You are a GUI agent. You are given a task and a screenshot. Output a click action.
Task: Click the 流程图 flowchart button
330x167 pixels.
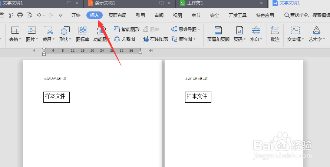click(x=182, y=39)
